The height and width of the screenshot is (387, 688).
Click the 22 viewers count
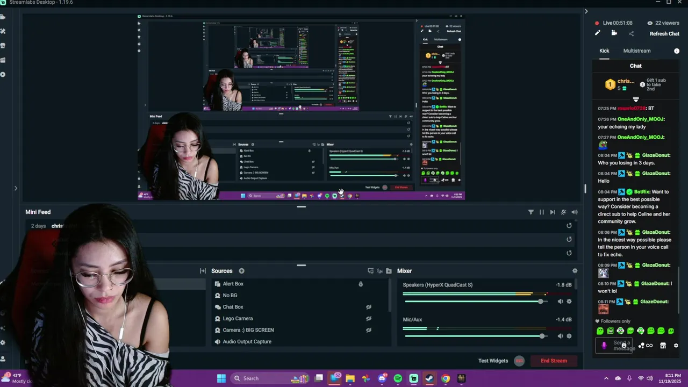point(663,23)
